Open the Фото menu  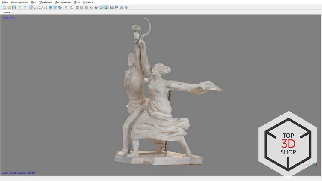77,2
